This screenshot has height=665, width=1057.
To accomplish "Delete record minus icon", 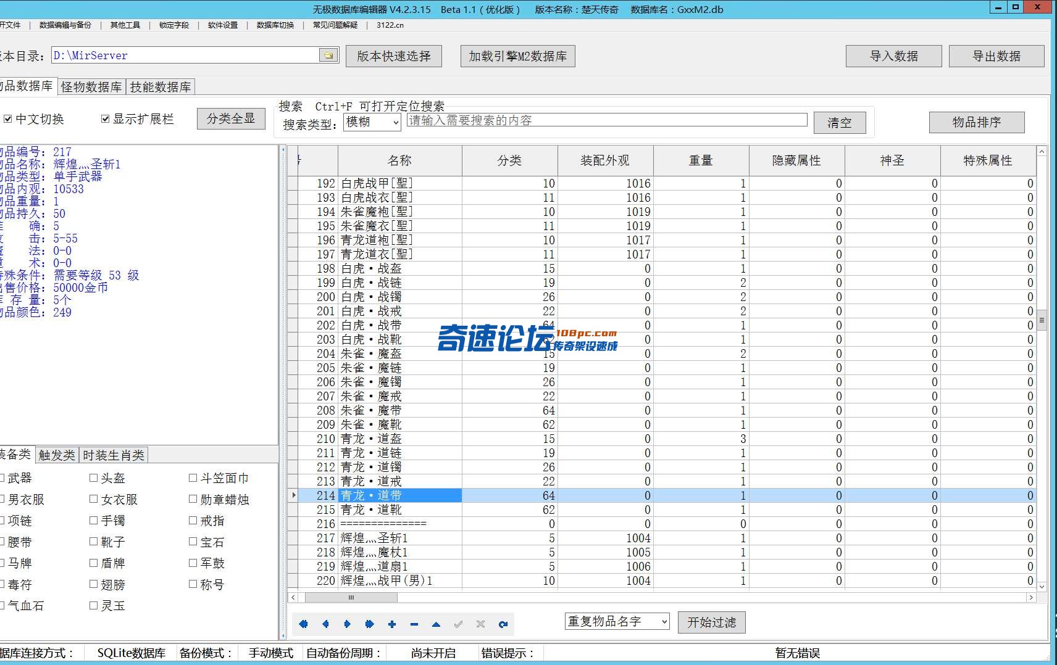I will coord(414,624).
